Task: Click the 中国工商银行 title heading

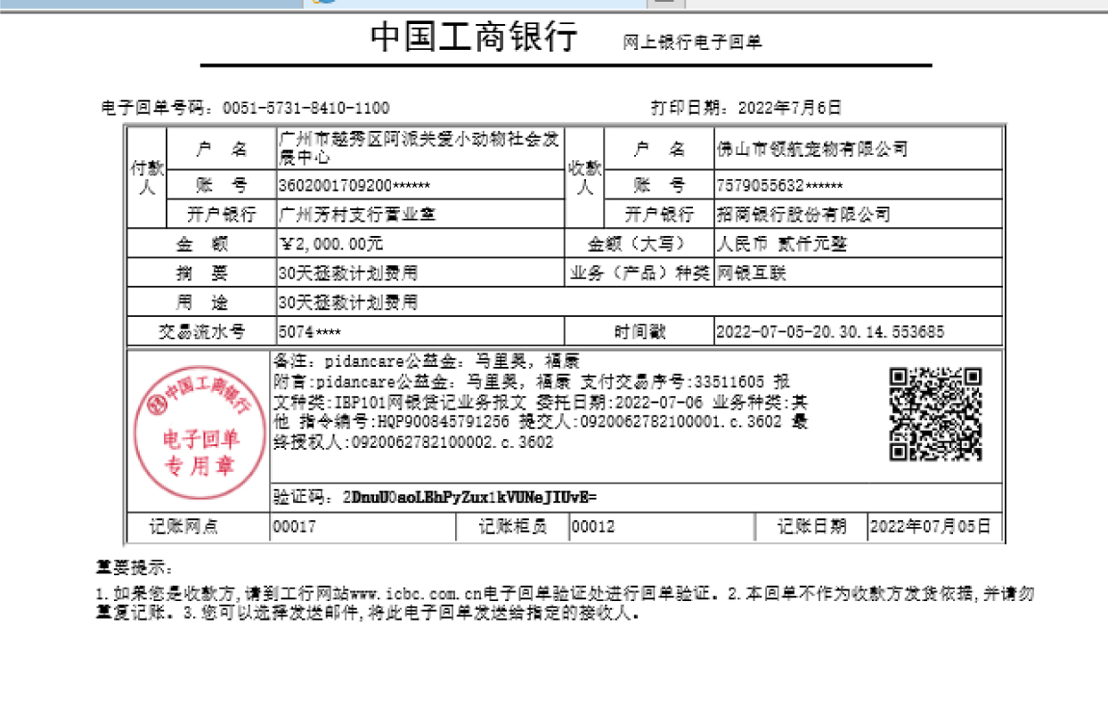Action: coord(474,38)
